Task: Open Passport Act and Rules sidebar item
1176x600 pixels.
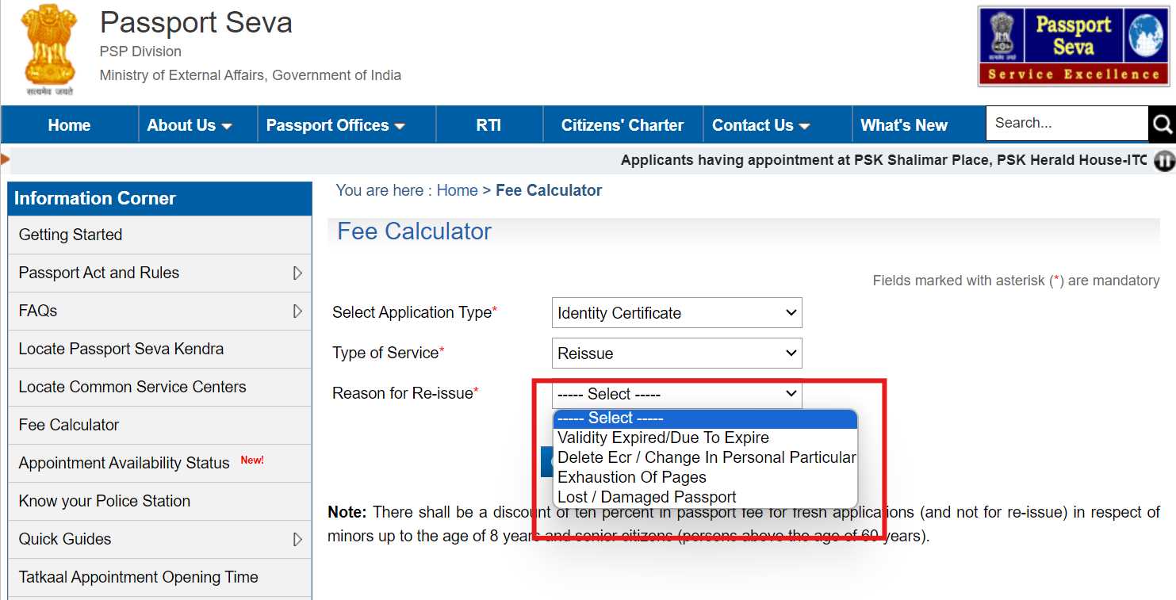Action: click(x=159, y=273)
